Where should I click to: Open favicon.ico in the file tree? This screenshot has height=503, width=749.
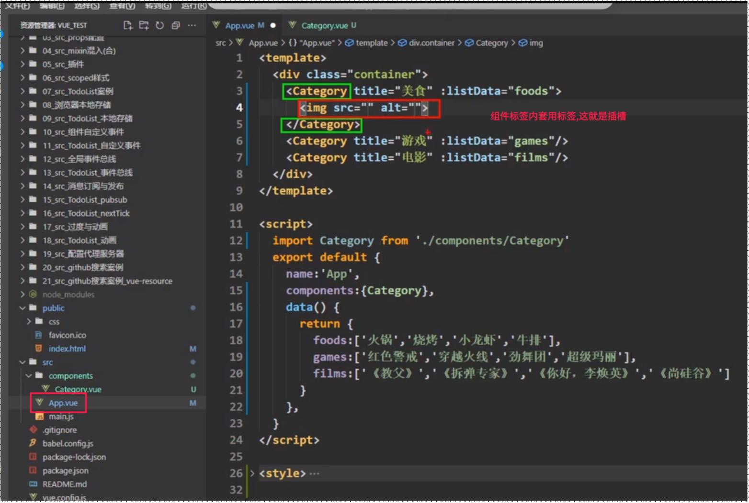(67, 335)
